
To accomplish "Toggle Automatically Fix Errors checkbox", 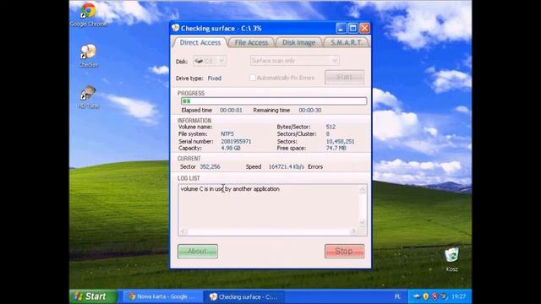I will coord(253,78).
